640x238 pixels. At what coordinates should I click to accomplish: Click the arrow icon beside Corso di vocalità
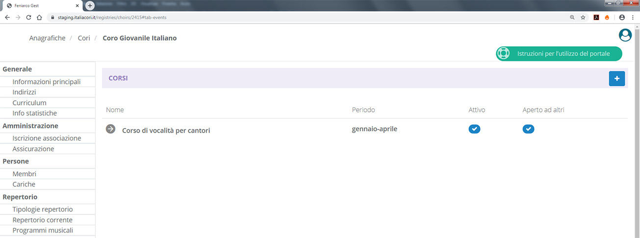coord(111,129)
